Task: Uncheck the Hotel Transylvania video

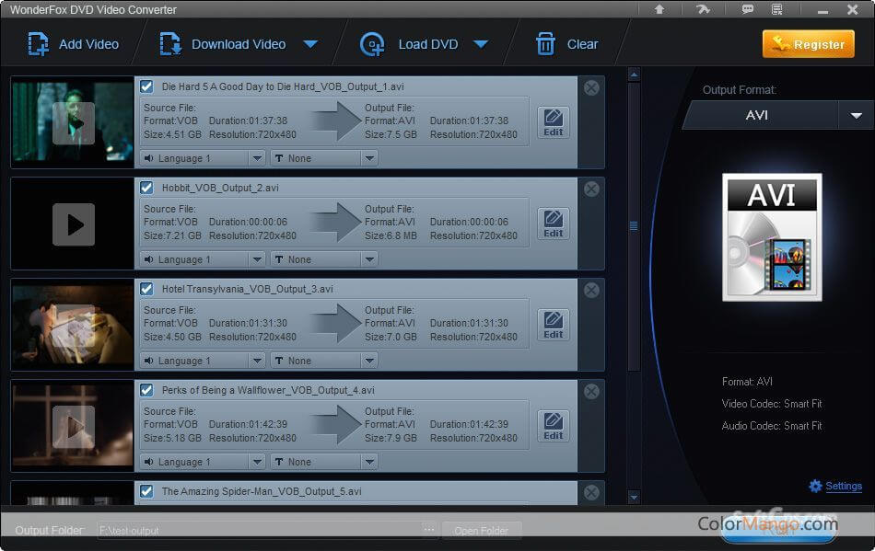Action: [146, 288]
